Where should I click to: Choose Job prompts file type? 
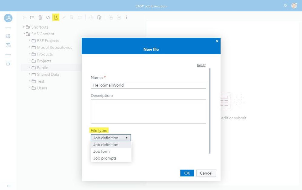[111, 158]
